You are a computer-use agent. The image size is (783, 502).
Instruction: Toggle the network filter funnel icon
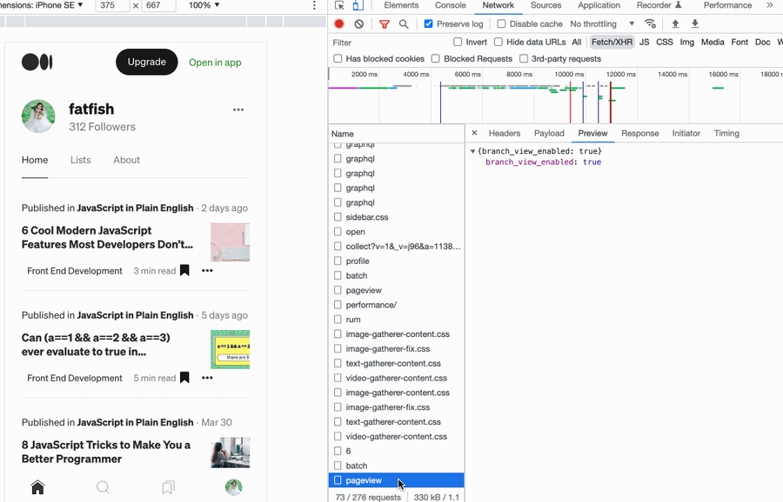coord(385,24)
